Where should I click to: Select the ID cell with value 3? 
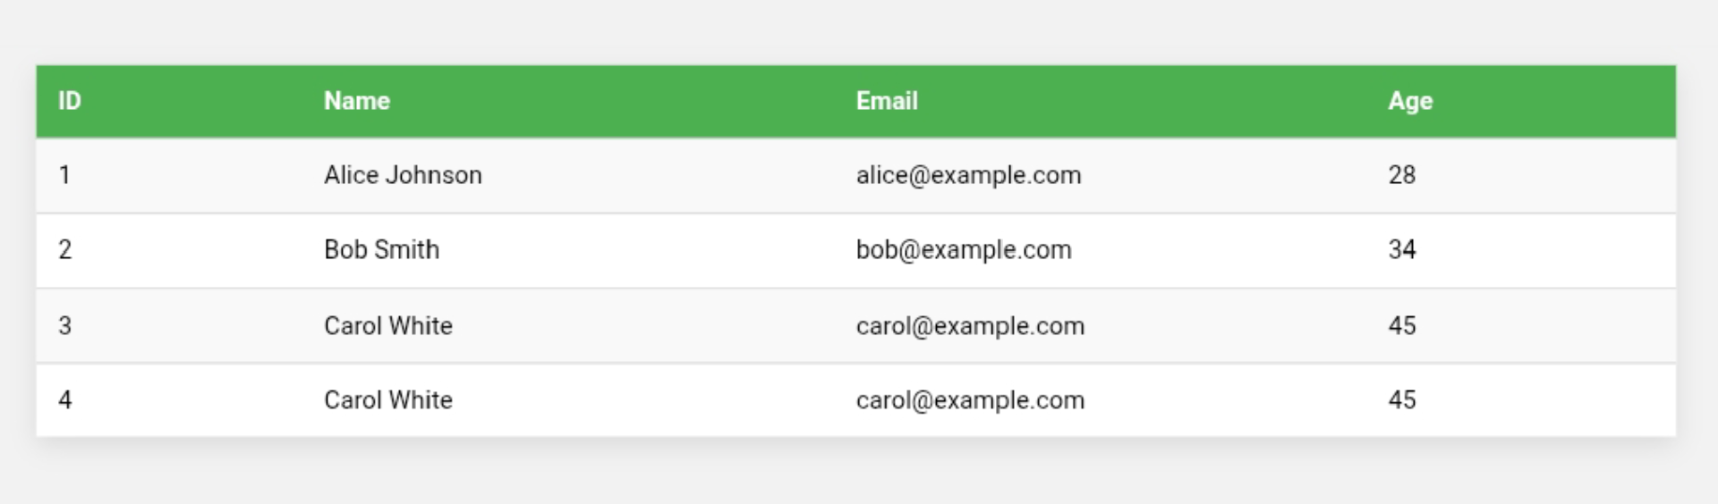pyautogui.click(x=64, y=325)
